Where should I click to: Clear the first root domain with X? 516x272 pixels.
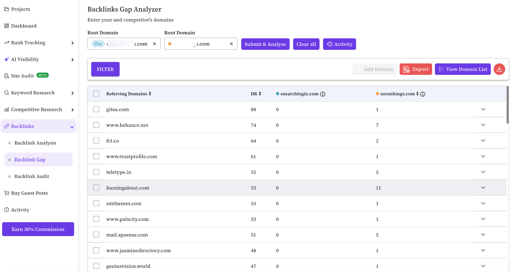(155, 44)
